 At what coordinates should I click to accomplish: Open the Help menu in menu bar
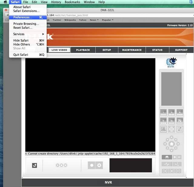click(102, 2)
